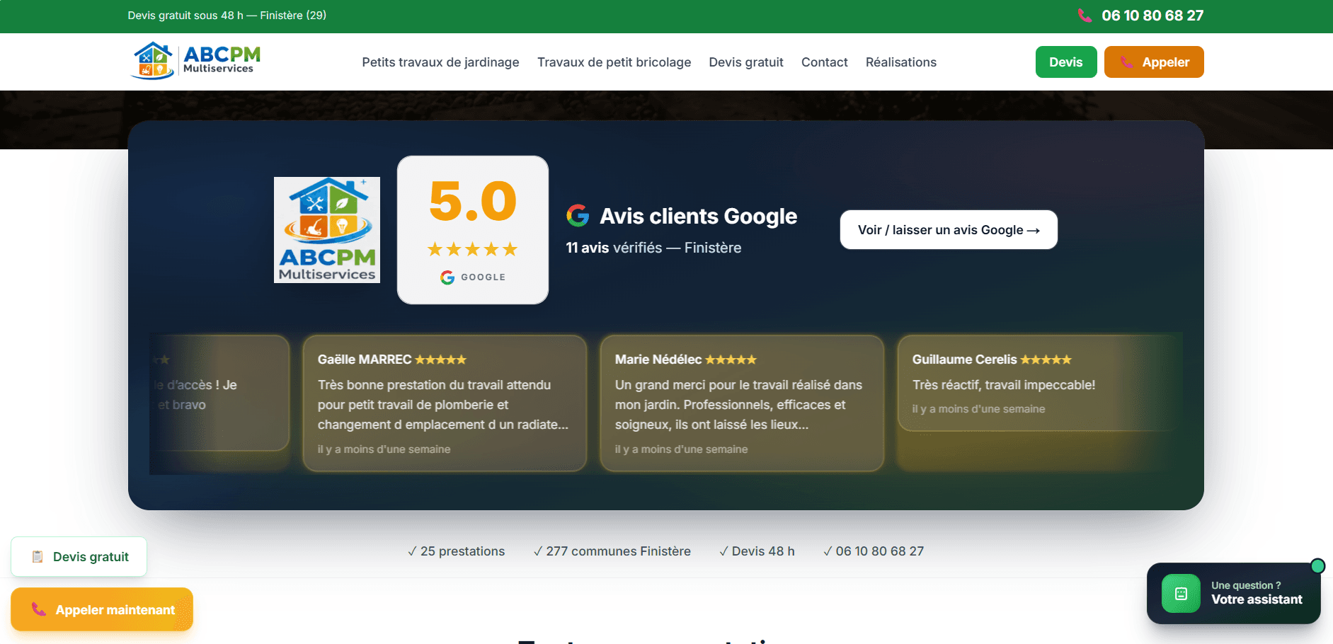Click the "✓ Devis 48 h" text
The width and height of the screenshot is (1333, 644).
[x=757, y=551]
